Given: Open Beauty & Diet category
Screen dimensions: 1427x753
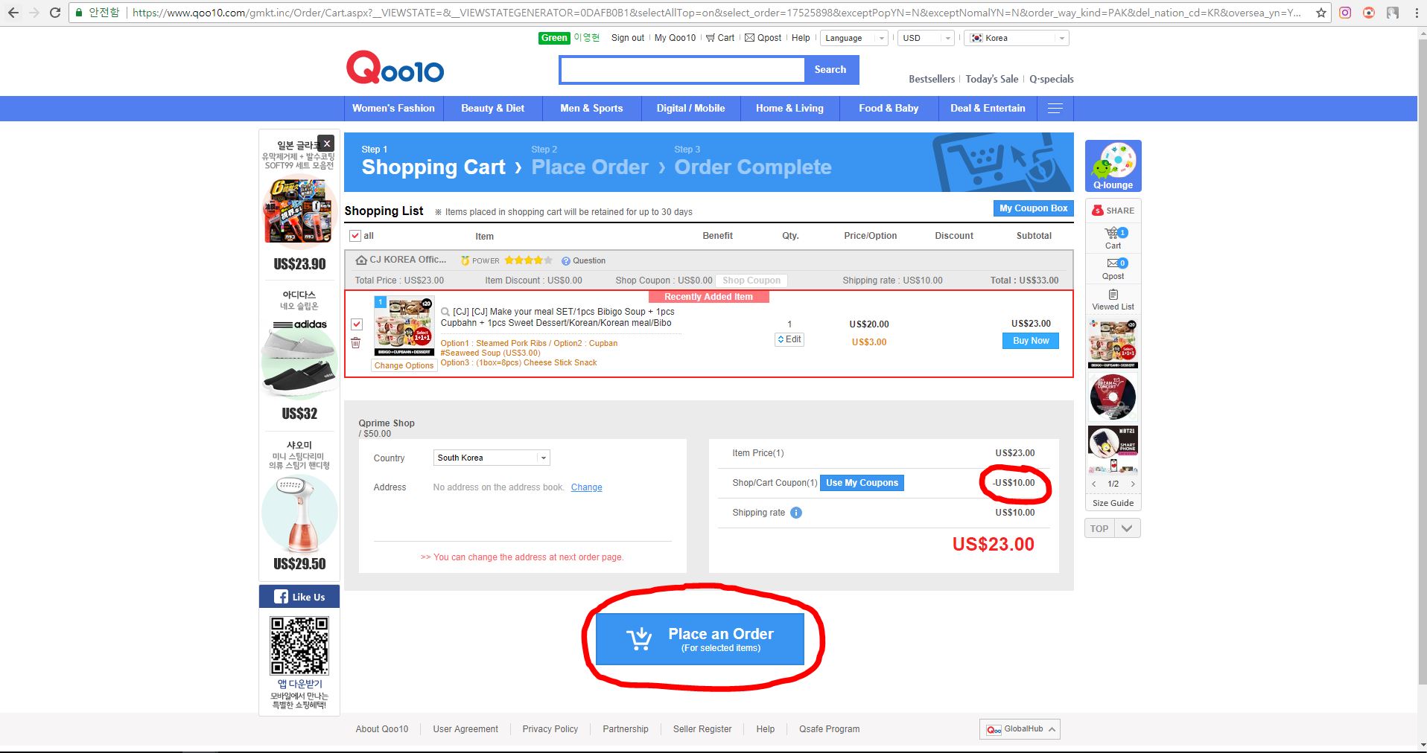Looking at the screenshot, I should coord(492,109).
